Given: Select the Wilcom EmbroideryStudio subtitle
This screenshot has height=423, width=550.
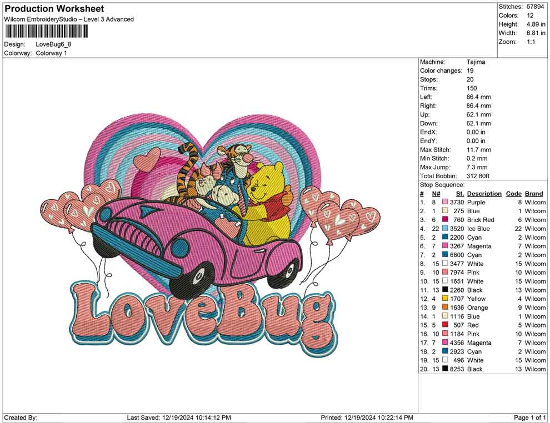Looking at the screenshot, I should coord(69,19).
